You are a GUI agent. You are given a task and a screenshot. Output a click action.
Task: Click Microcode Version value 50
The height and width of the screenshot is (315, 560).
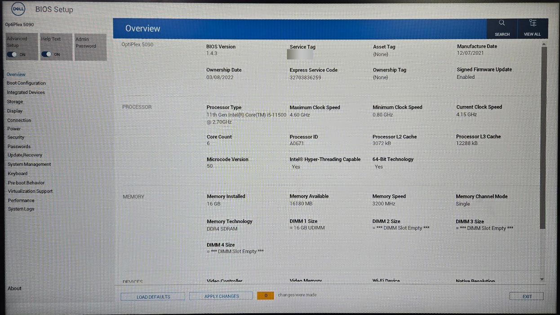pos(209,166)
